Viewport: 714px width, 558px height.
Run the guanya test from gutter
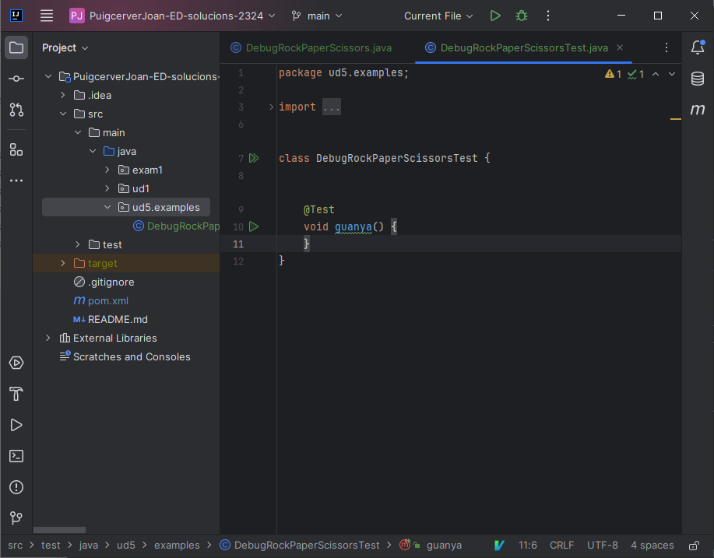click(x=254, y=226)
